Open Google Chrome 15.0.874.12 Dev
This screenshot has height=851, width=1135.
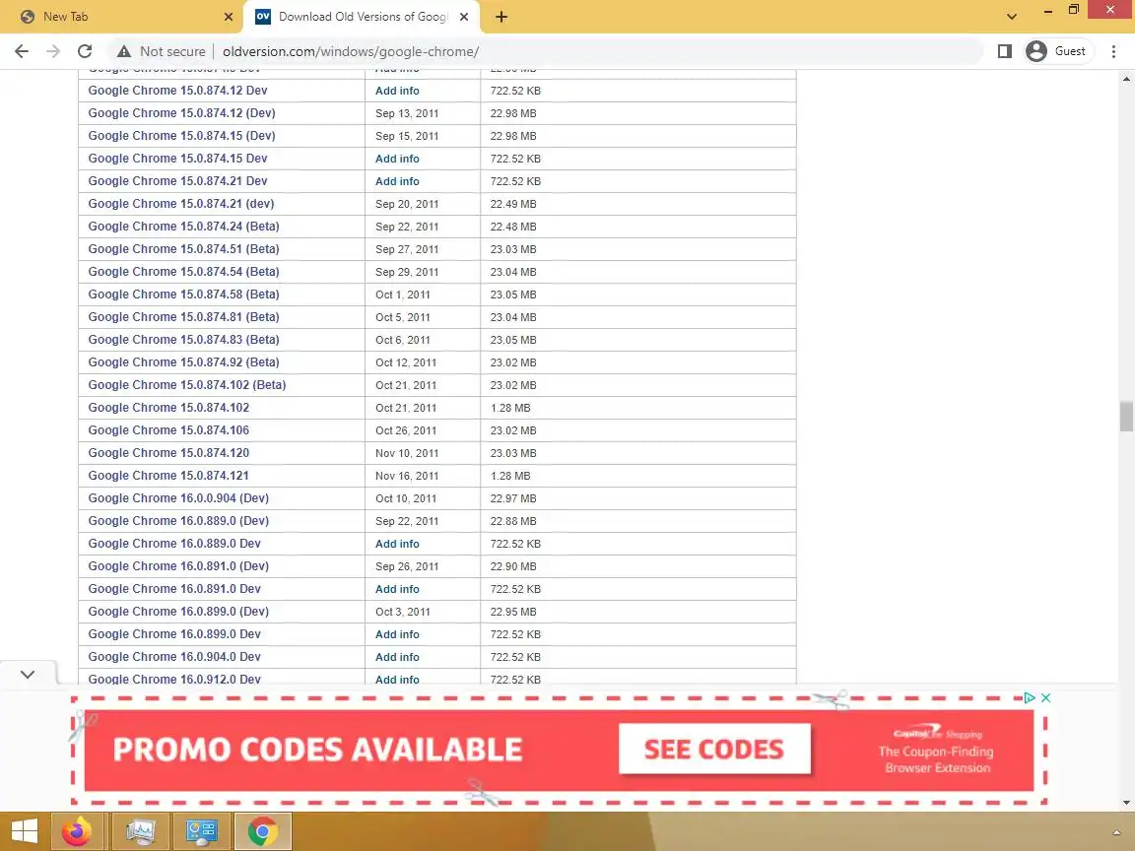pyautogui.click(x=177, y=91)
